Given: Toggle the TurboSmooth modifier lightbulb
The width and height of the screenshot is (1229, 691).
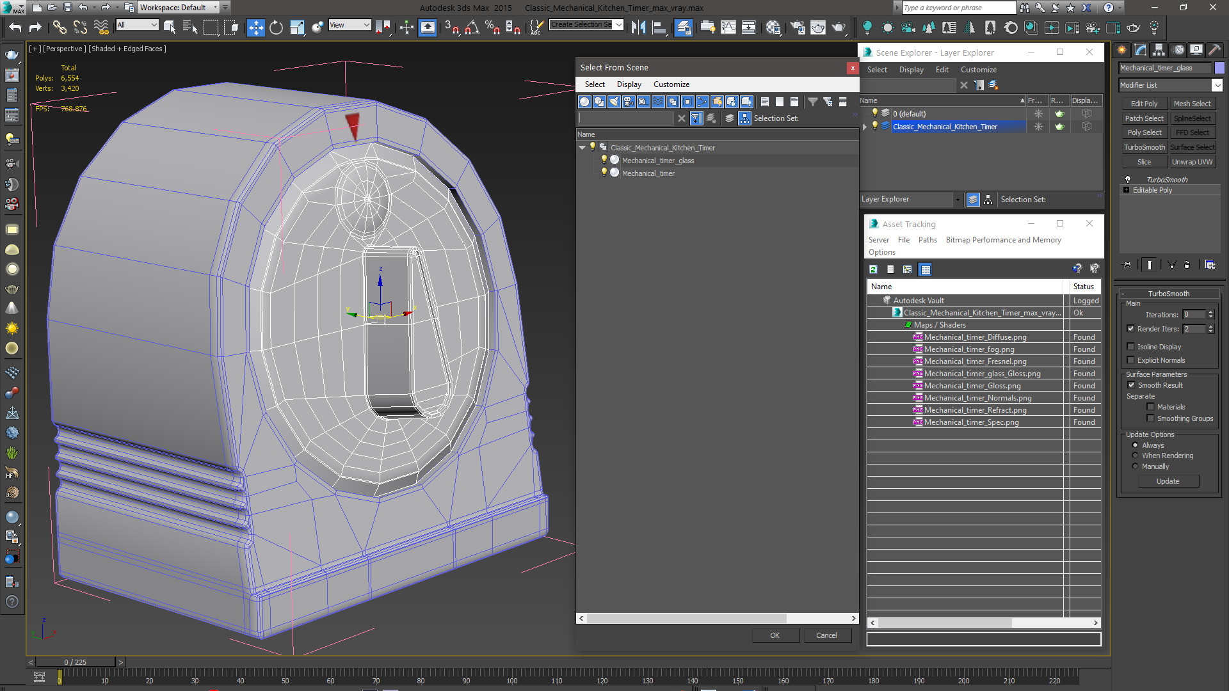Looking at the screenshot, I should [x=1128, y=180].
